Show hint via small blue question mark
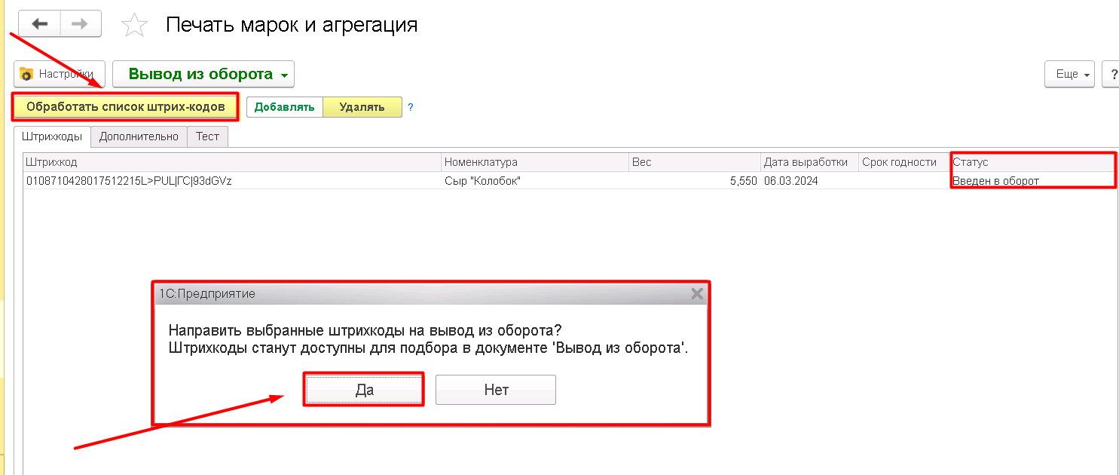This screenshot has height=475, width=1119. pyautogui.click(x=411, y=107)
